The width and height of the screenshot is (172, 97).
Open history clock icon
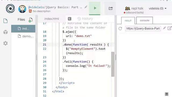click(79, 19)
